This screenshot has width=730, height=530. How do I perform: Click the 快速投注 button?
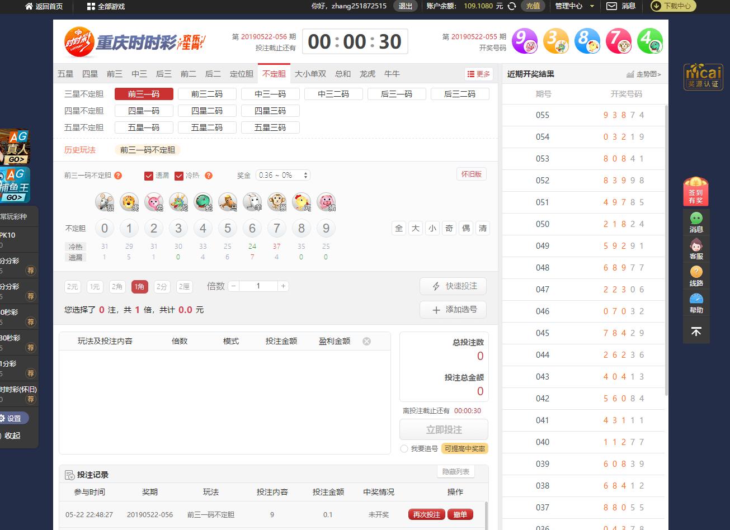(453, 286)
